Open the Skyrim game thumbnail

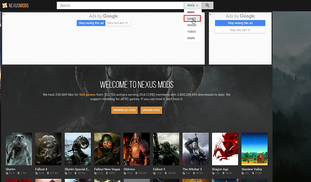[19, 149]
